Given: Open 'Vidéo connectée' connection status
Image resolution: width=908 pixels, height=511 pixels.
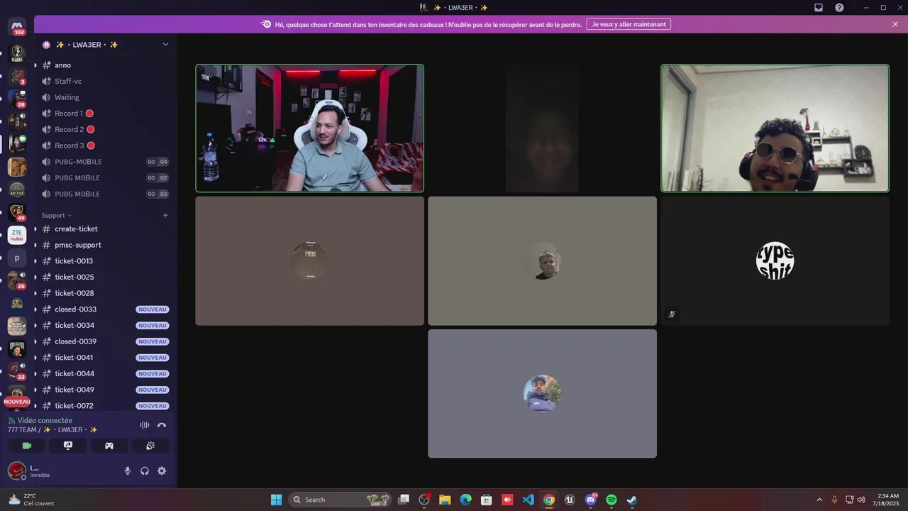Looking at the screenshot, I should click(45, 420).
